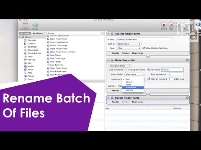Image resolution: width=201 pixels, height=150 pixels.
Task: Open Description under Reveal Finder Items
Action: pyautogui.click(x=138, y=102)
